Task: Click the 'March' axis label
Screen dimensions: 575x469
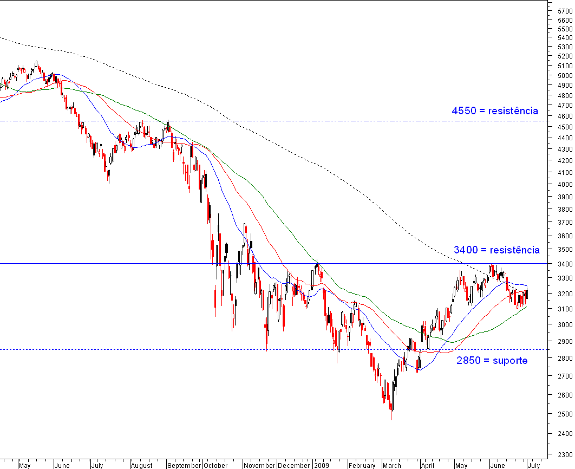Action: click(x=391, y=465)
